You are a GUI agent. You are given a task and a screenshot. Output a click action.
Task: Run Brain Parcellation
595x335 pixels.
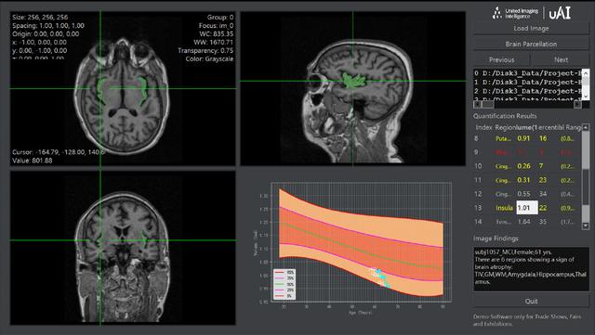click(x=531, y=44)
